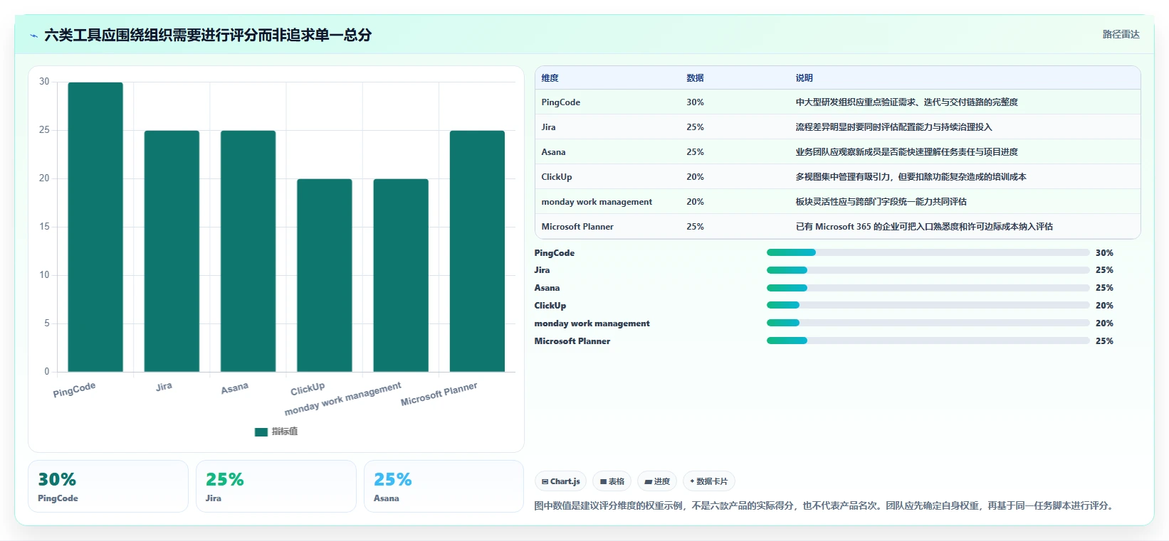Click the monday work management progress bar

point(928,323)
